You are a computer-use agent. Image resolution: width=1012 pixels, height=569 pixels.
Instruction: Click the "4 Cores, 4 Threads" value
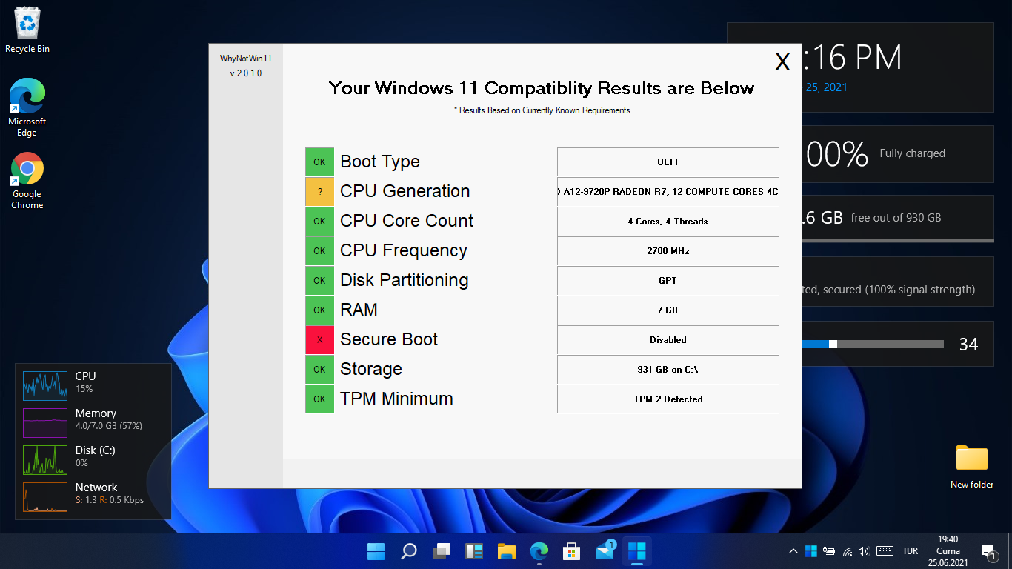click(x=668, y=221)
